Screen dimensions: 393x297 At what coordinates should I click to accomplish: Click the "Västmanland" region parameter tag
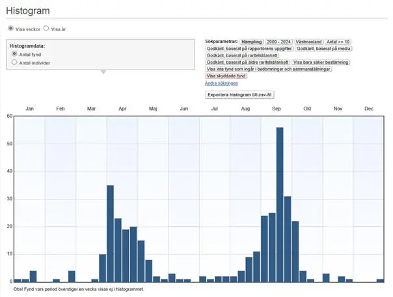[310, 41]
